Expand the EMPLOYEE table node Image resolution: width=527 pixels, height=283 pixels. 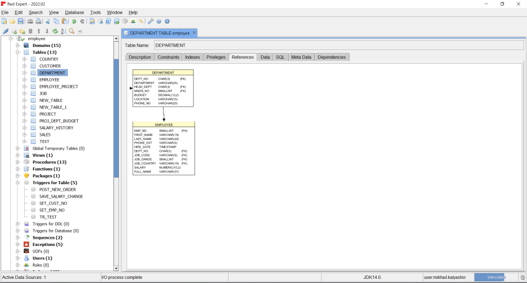24,80
